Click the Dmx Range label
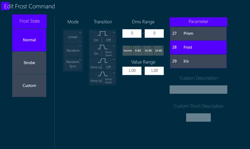 click(143, 22)
